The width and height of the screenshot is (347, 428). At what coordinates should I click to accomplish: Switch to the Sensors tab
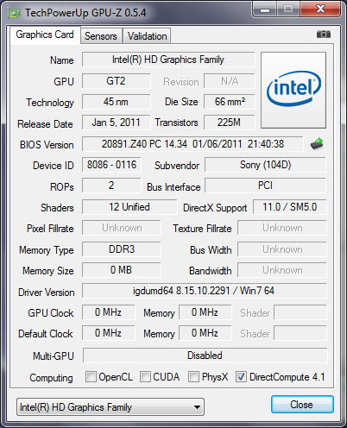pos(101,36)
